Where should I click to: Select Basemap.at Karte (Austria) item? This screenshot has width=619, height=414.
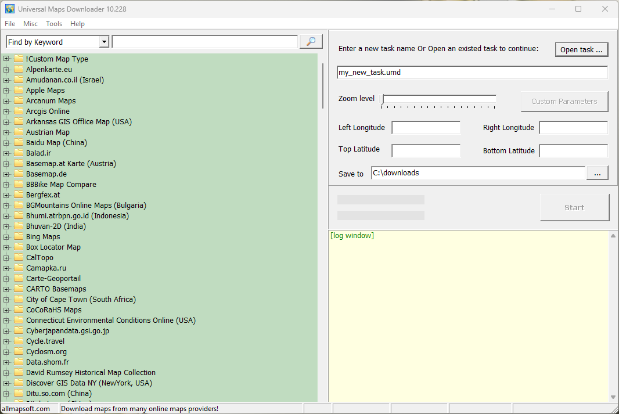pos(71,163)
